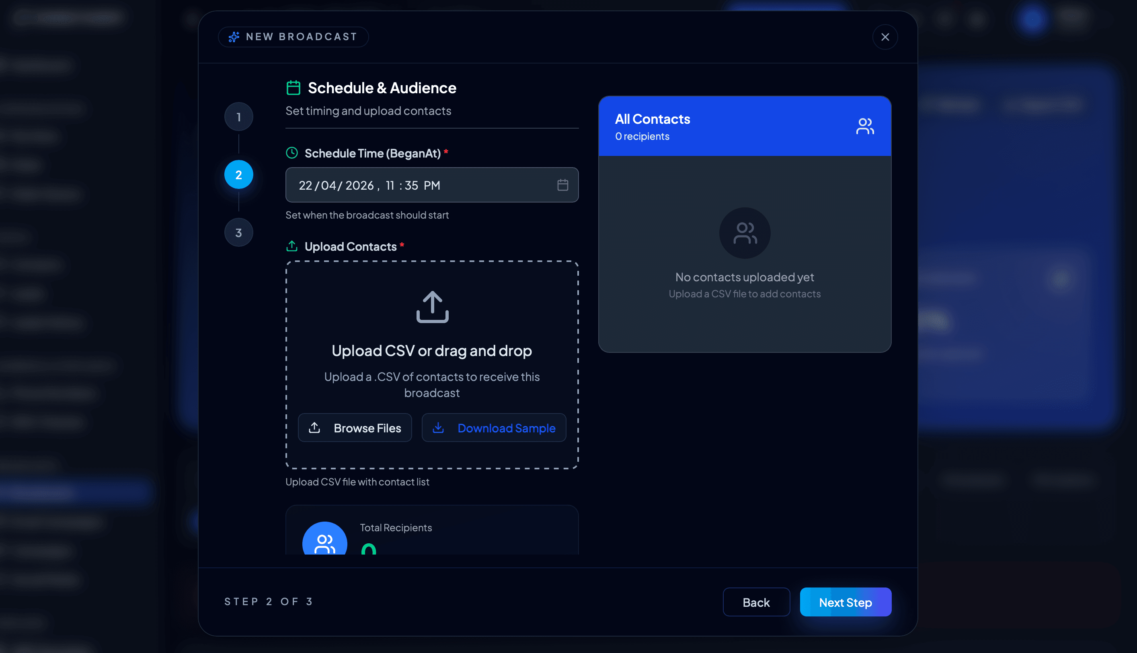Screen dimensions: 1137x653
Task: Focus the Schedule Time date field
Action: (x=432, y=185)
